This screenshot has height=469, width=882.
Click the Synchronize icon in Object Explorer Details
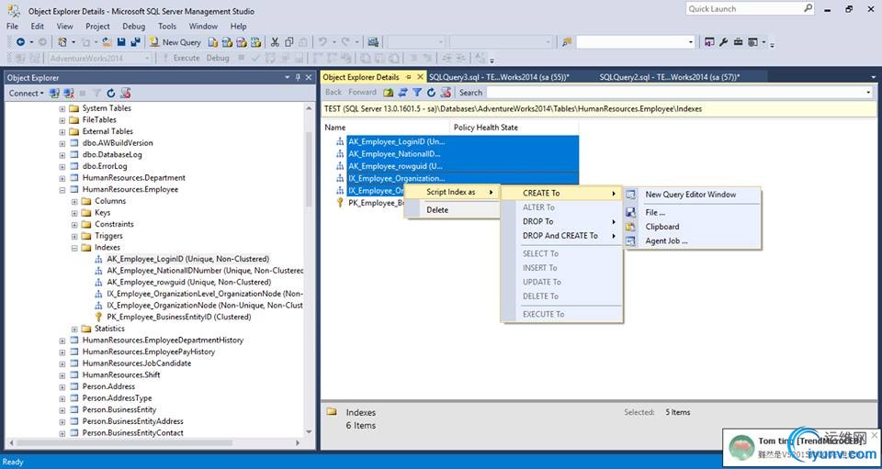tap(402, 93)
